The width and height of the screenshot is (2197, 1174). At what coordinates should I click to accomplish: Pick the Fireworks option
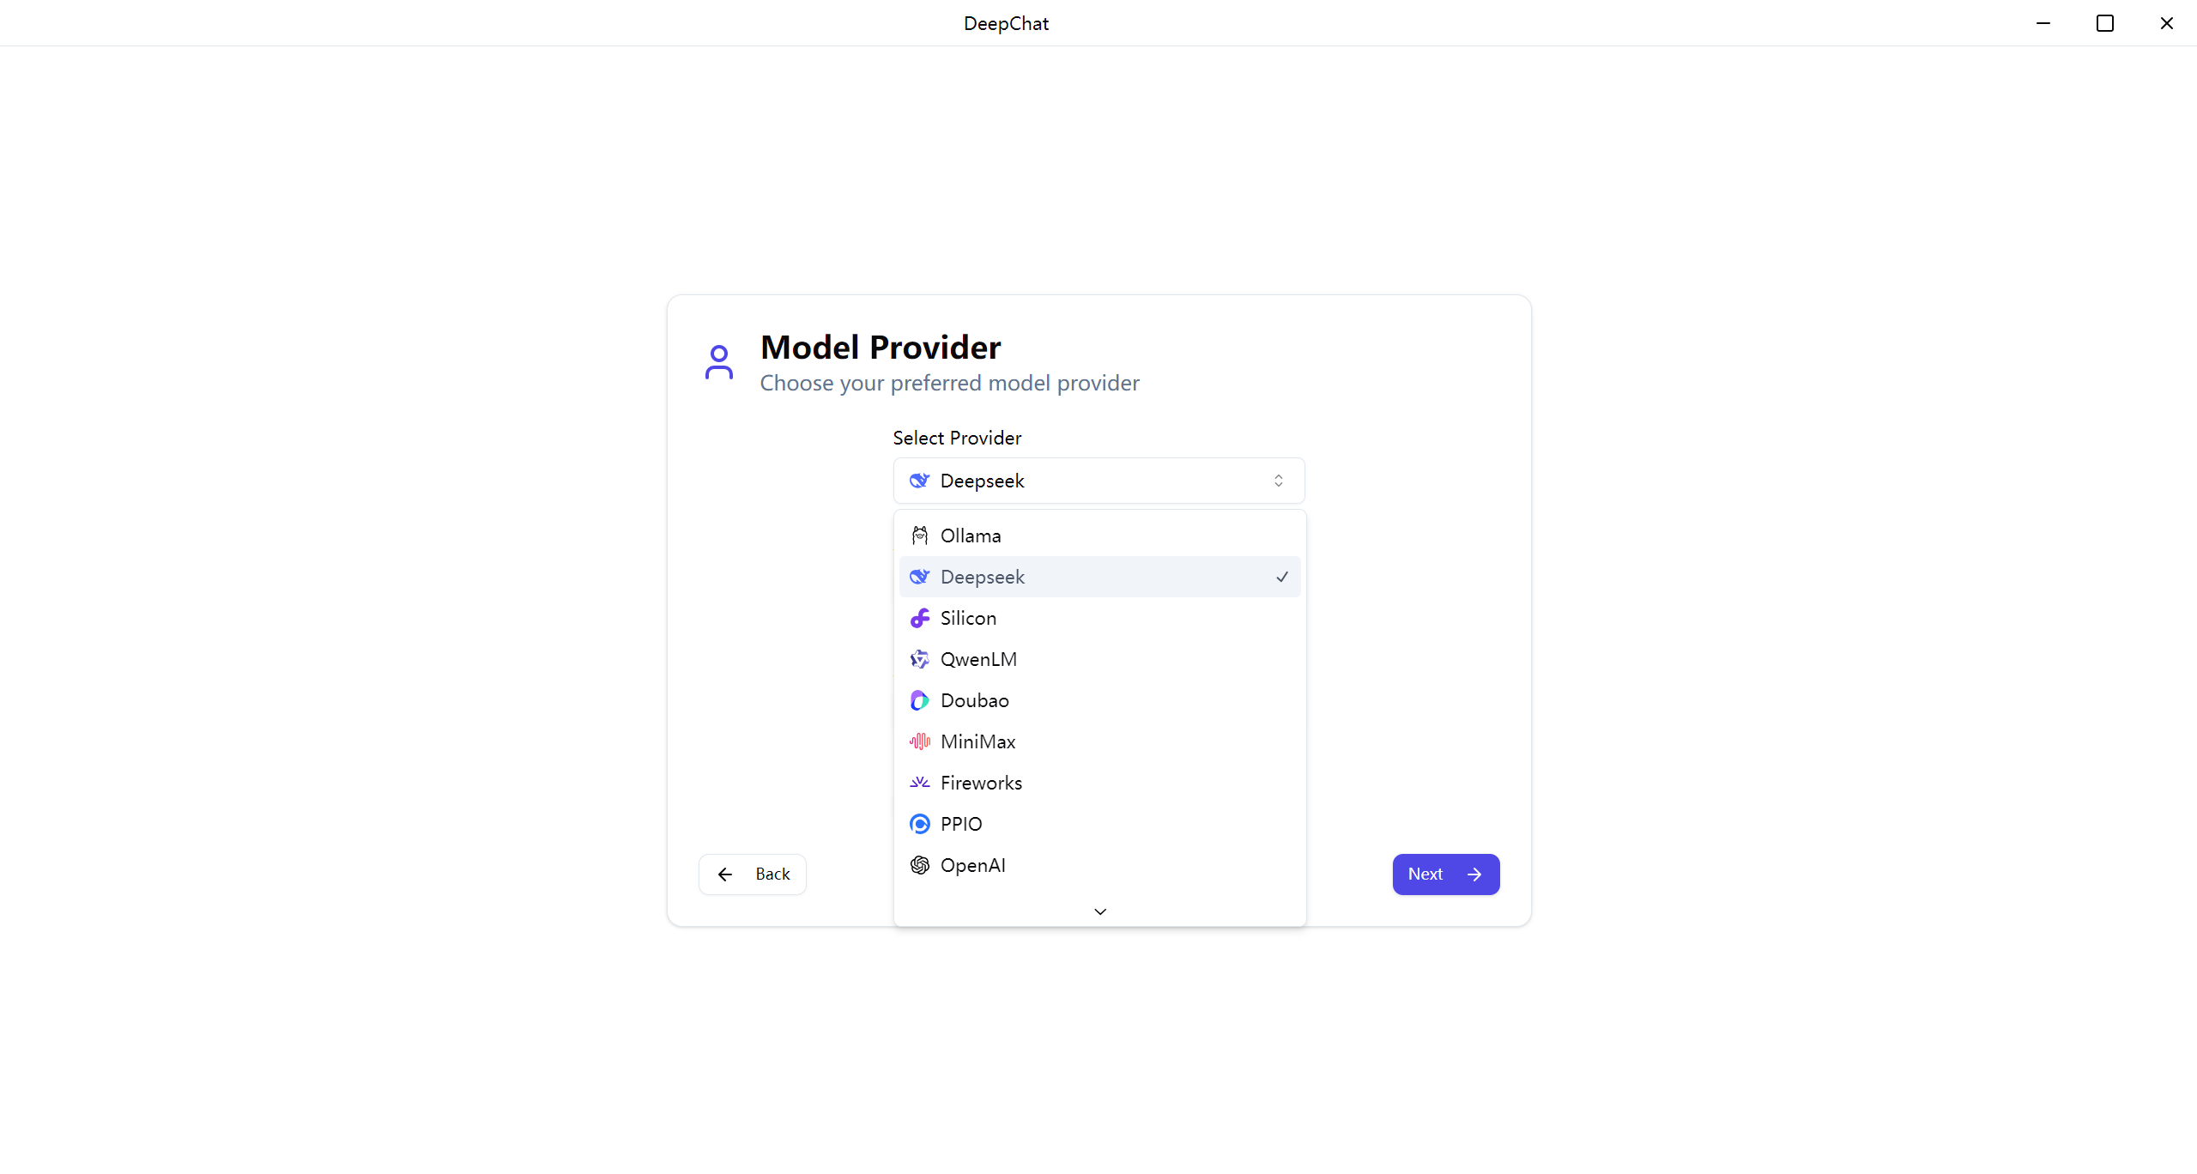coord(981,783)
